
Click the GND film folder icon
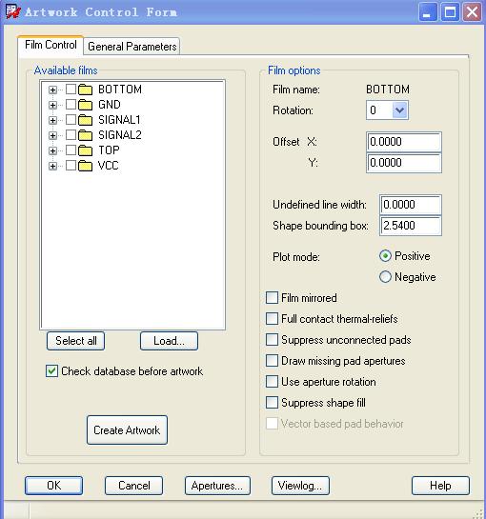[85, 105]
